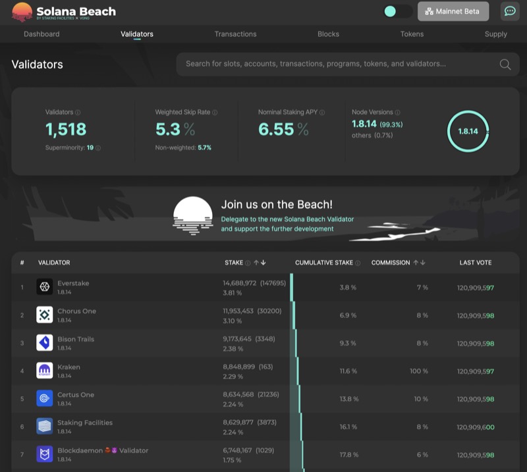Click the 1.8.14 (99.3%) version text
The height and width of the screenshot is (472, 527).
click(x=377, y=124)
